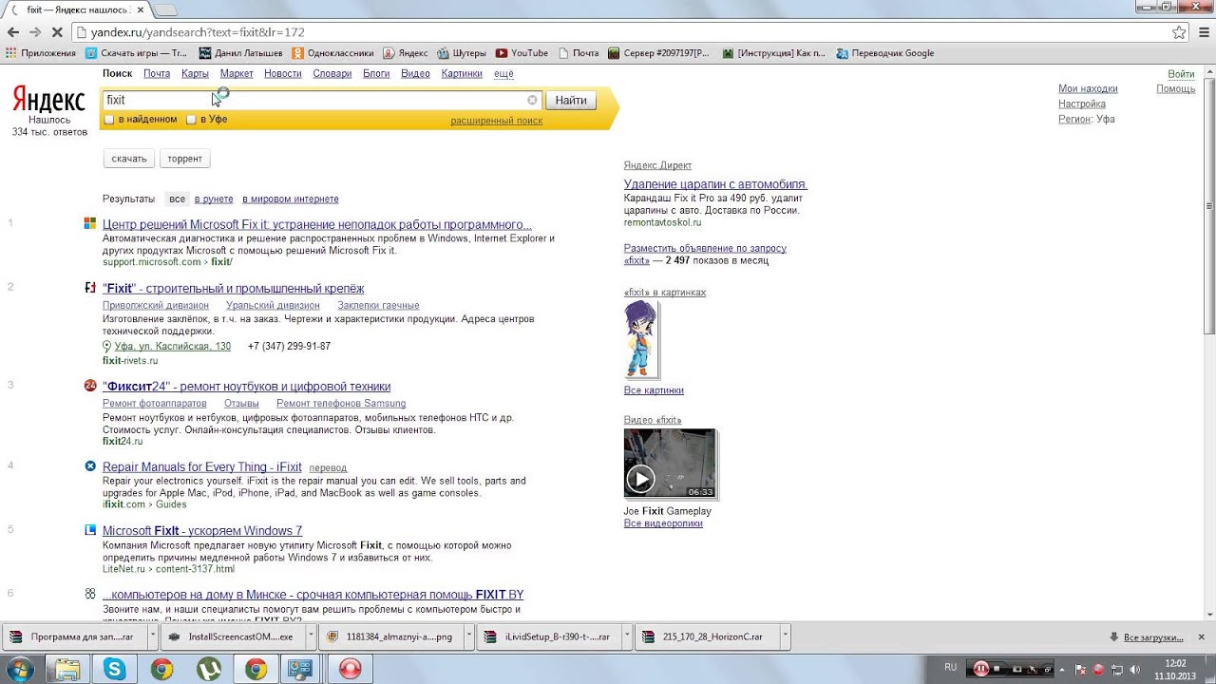This screenshot has width=1216, height=684.
Task: Open the fixit cartoon image thumbnail
Action: click(x=641, y=339)
